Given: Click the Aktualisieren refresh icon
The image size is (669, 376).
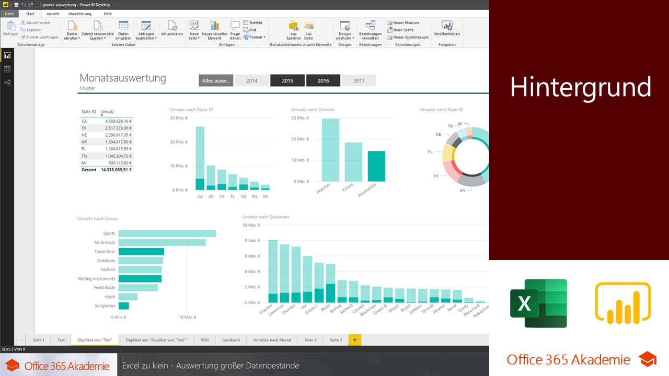Looking at the screenshot, I should pos(172,26).
